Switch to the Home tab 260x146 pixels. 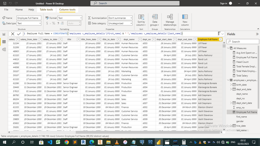pos(19,10)
